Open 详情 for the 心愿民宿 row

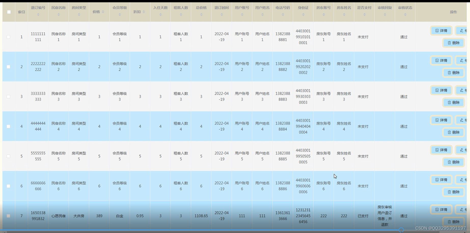point(441,210)
